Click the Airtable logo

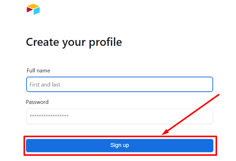(x=33, y=9)
